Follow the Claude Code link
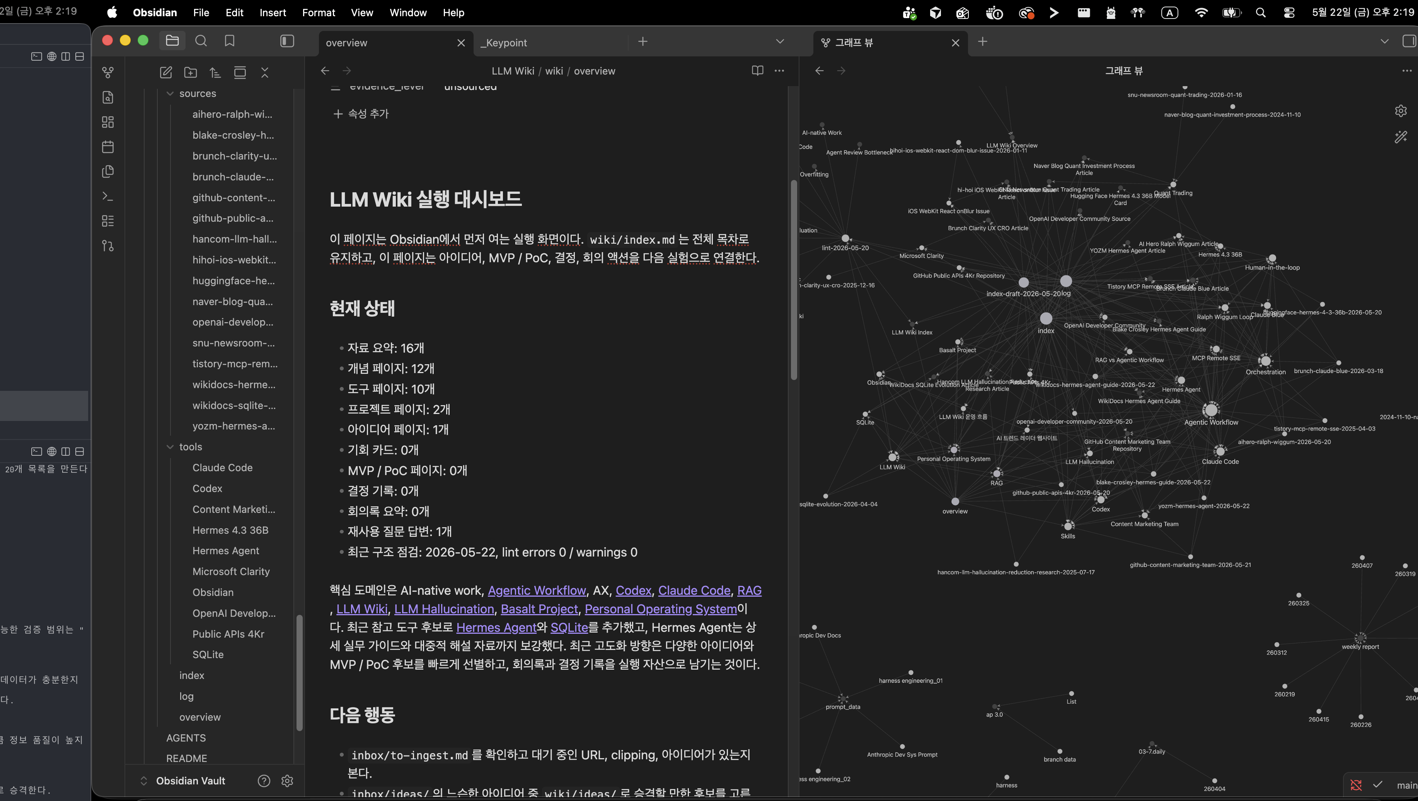This screenshot has width=1418, height=801. coord(694,590)
